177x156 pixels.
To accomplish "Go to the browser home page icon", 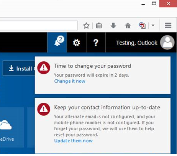I will coord(128,25).
